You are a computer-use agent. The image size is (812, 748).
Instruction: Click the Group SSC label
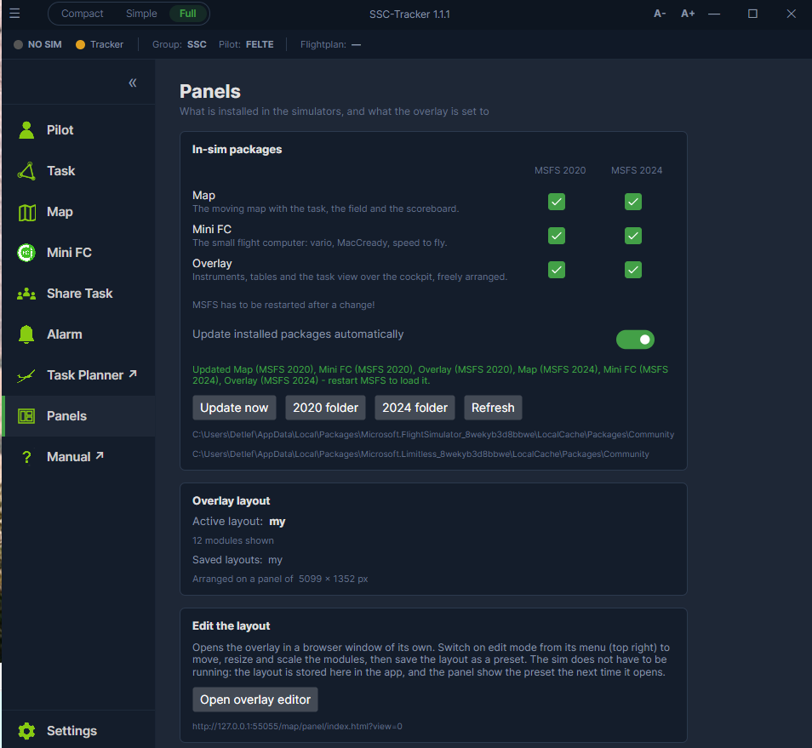click(180, 44)
